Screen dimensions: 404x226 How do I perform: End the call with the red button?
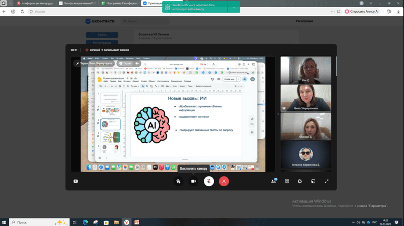point(224,181)
